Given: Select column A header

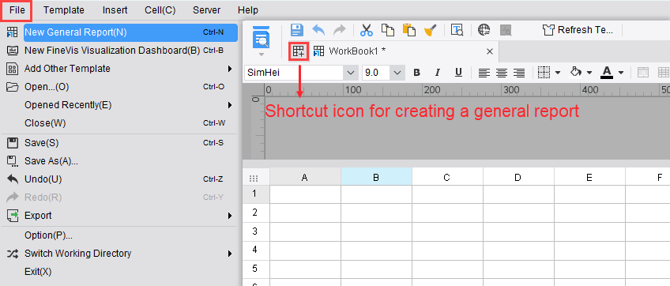Looking at the screenshot, I should point(305,177).
